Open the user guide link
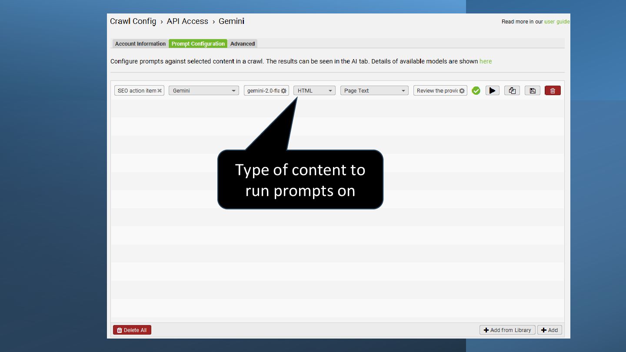 tap(557, 21)
